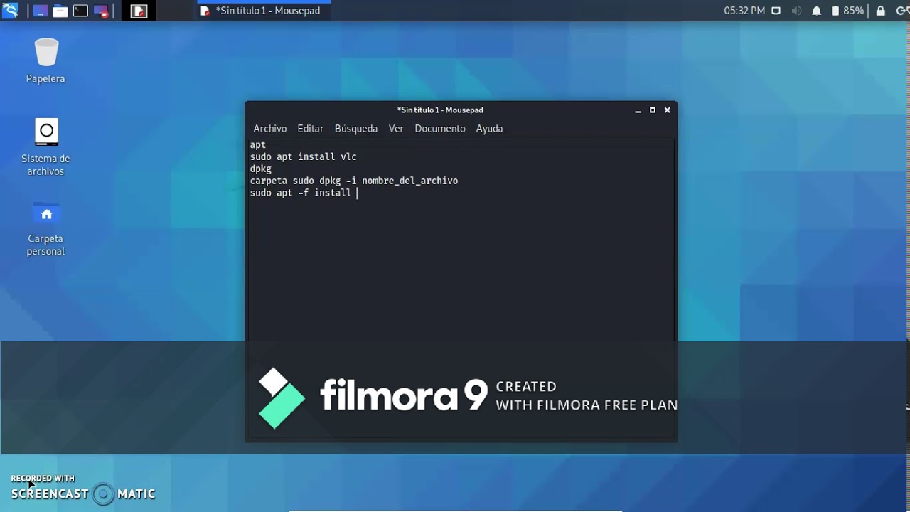This screenshot has width=910, height=512.
Task: Close the Mousepad window
Action: click(x=667, y=110)
